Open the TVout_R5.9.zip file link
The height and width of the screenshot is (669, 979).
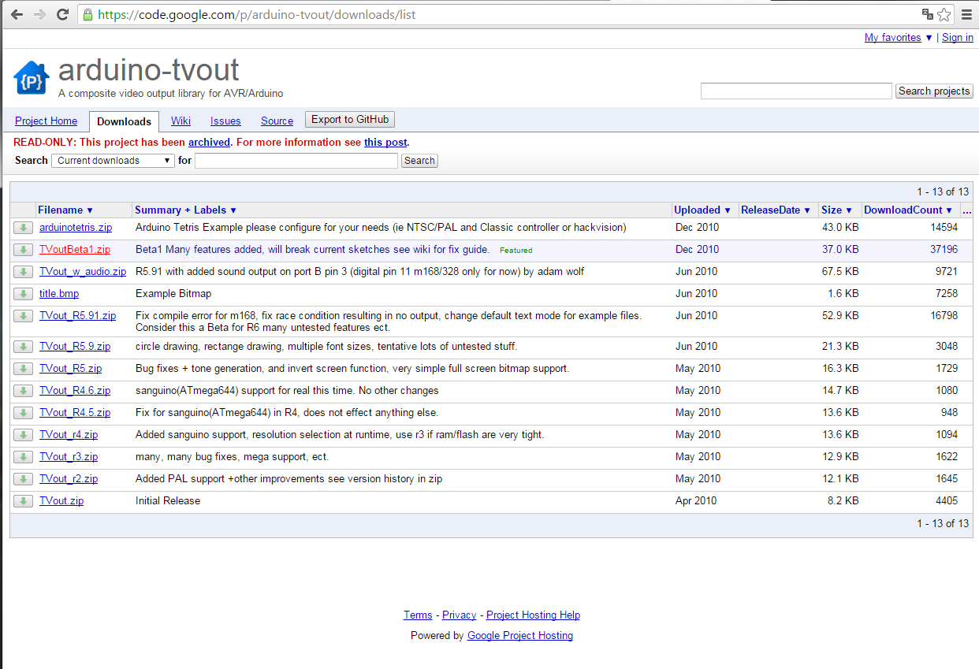point(75,347)
